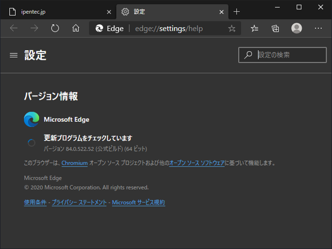Refresh the current page
The height and width of the screenshot is (249, 332).
[x=55, y=28]
